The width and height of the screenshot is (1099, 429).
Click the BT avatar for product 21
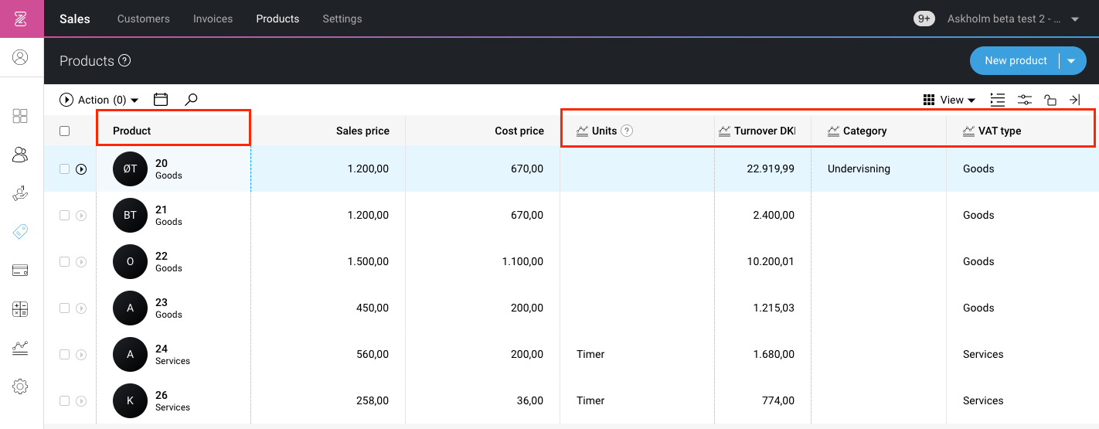pyautogui.click(x=130, y=215)
